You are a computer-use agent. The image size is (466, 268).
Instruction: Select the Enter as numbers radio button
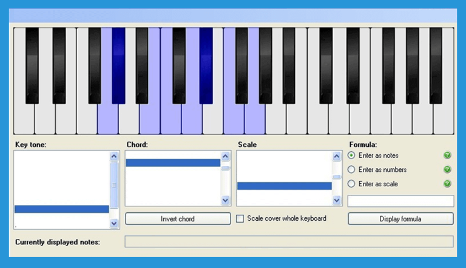pyautogui.click(x=351, y=169)
